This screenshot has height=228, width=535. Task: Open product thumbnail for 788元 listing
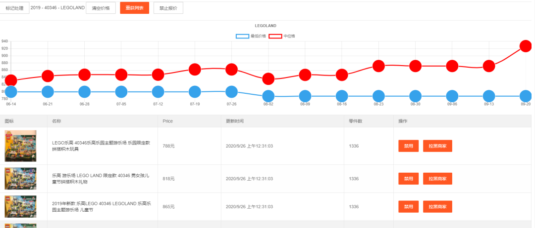point(20,146)
